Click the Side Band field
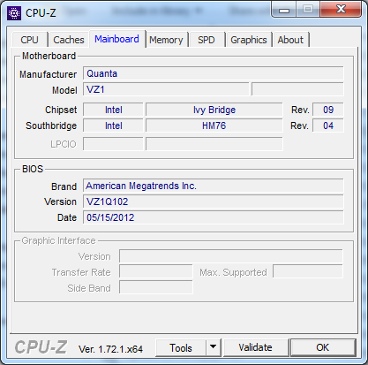The height and width of the screenshot is (365, 368). pyautogui.click(x=156, y=287)
